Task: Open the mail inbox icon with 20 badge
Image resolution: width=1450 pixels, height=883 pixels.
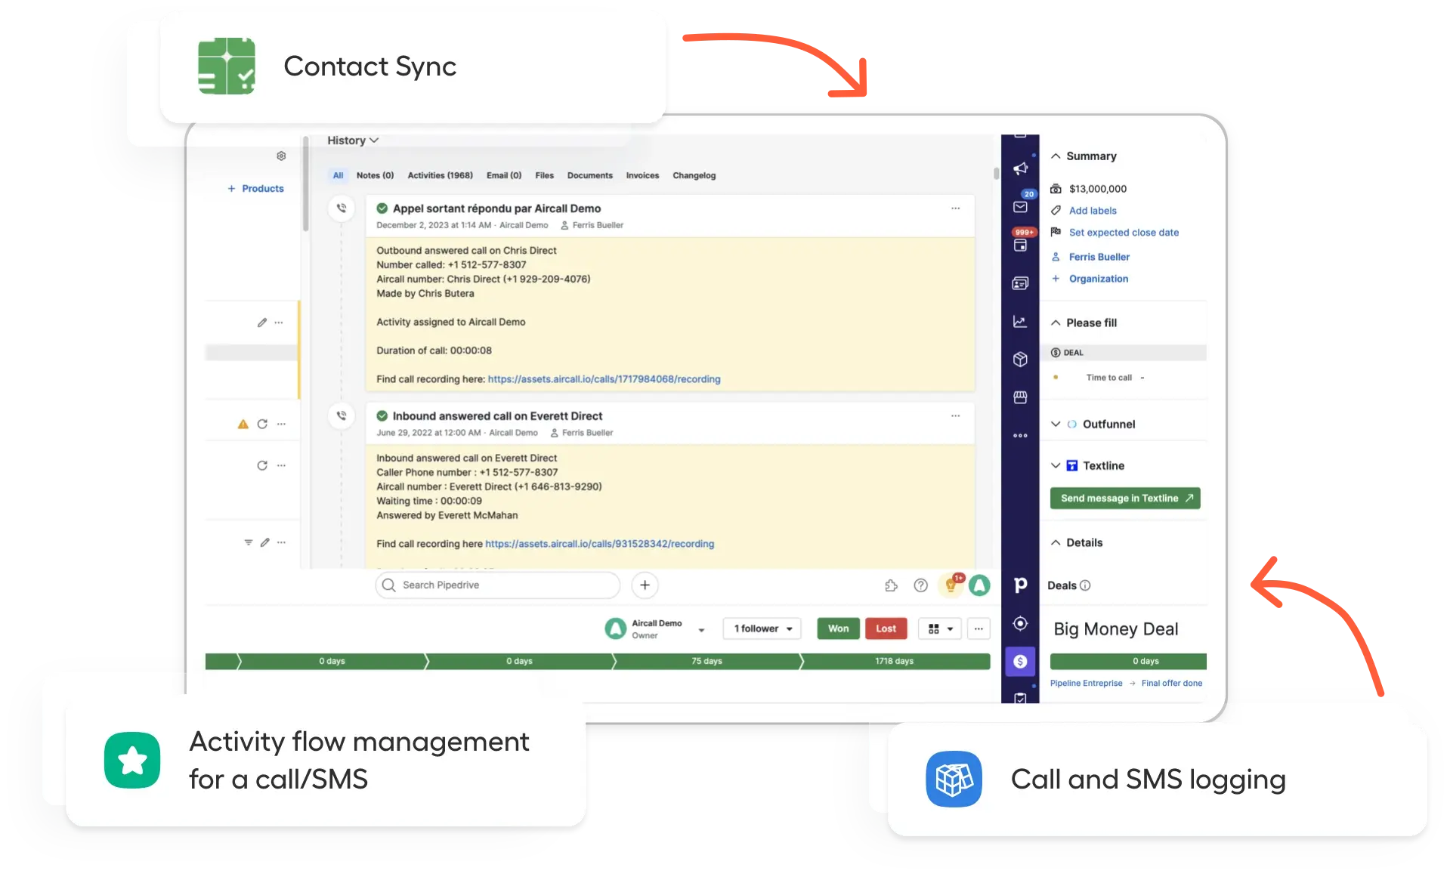Action: click(1020, 206)
